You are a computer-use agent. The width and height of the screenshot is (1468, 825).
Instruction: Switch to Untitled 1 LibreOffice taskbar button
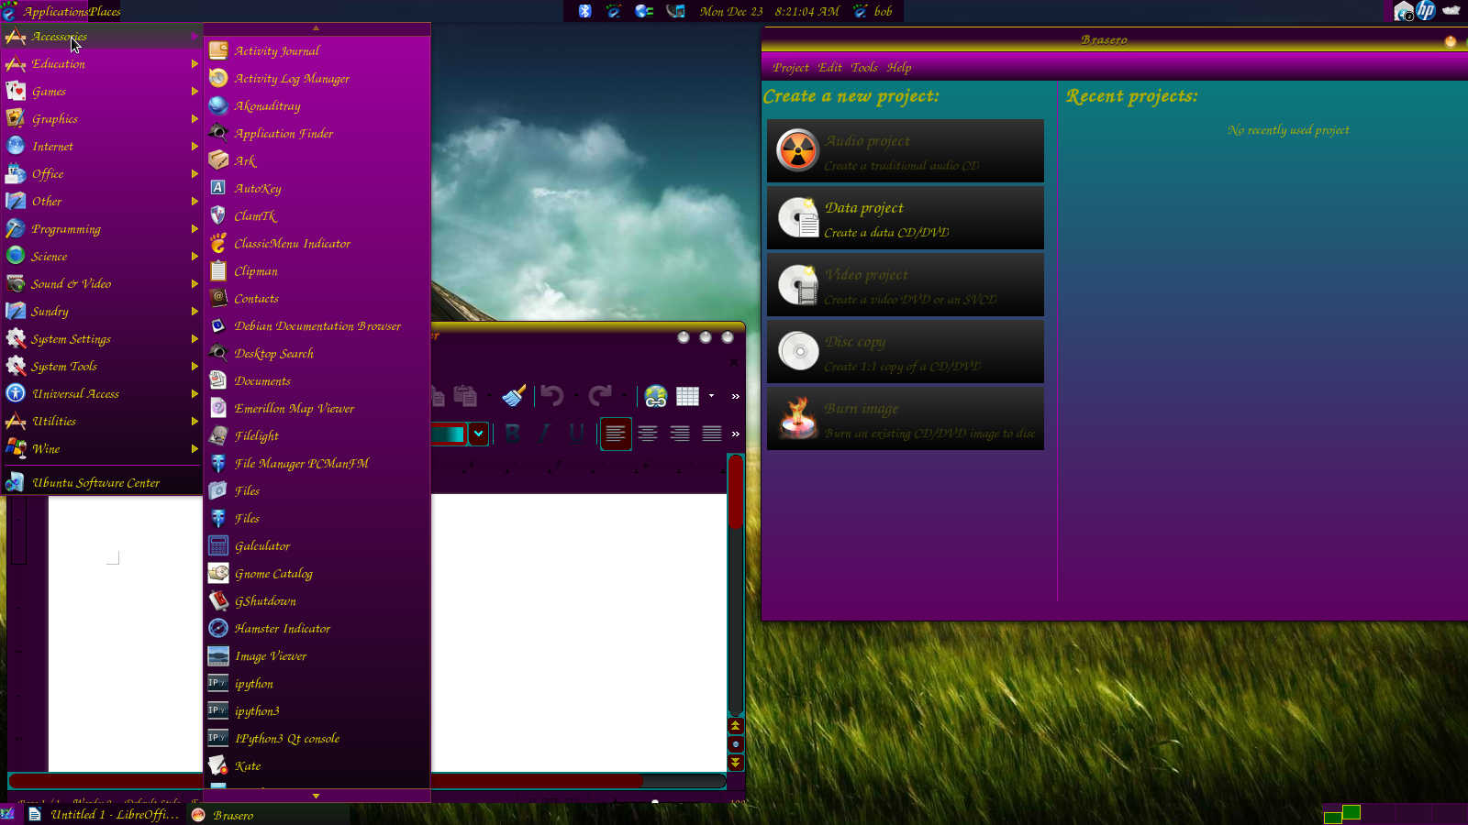(x=103, y=814)
